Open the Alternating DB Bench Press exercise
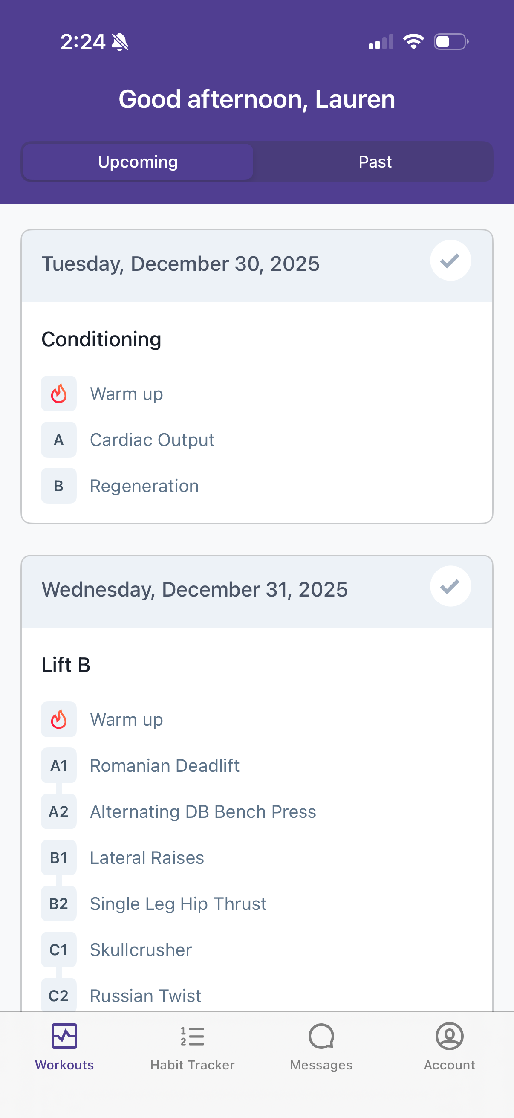This screenshot has width=514, height=1118. [202, 811]
